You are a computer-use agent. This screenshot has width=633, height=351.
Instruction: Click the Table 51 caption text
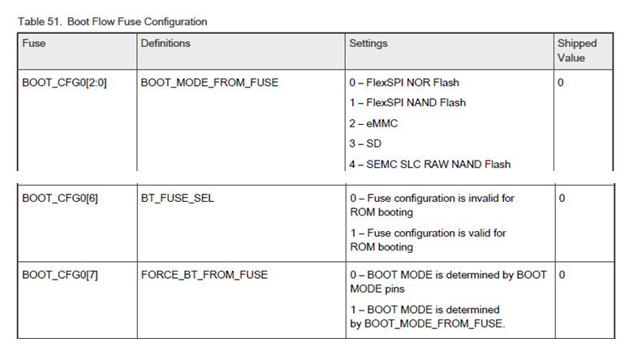[112, 21]
